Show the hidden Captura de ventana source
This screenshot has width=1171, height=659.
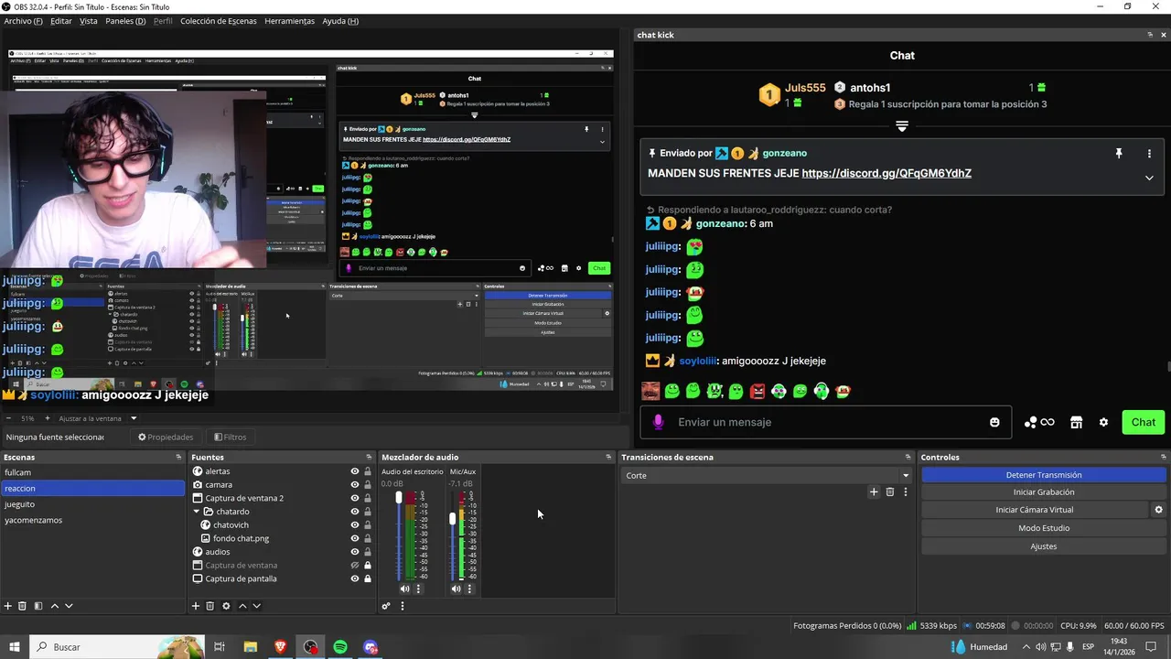(355, 566)
